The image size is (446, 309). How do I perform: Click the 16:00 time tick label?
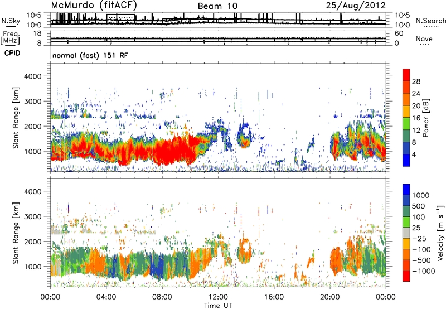pos(274,297)
